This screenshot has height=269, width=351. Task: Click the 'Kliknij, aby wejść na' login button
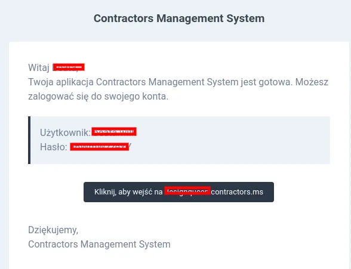178,192
